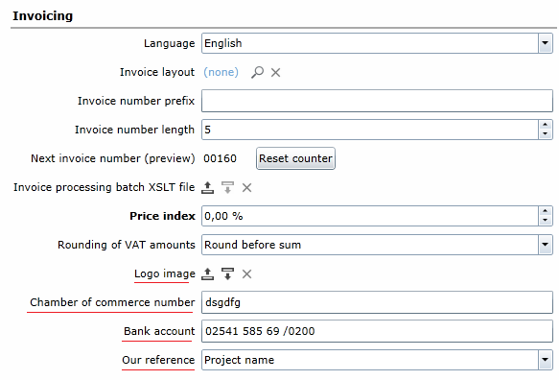Click the Invoice layout label
The image size is (559, 380).
[x=157, y=72]
